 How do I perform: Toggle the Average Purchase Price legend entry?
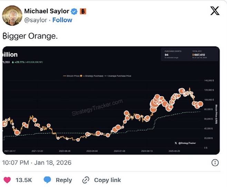pyautogui.click(x=119, y=76)
